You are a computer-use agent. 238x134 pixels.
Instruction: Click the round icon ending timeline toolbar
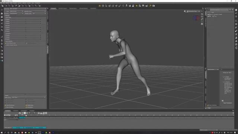pyautogui.click(x=46, y=113)
